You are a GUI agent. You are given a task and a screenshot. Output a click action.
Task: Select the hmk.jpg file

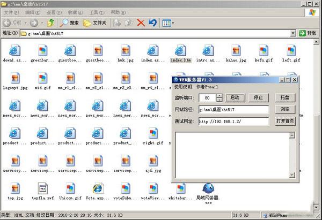pyautogui.click(x=126, y=54)
